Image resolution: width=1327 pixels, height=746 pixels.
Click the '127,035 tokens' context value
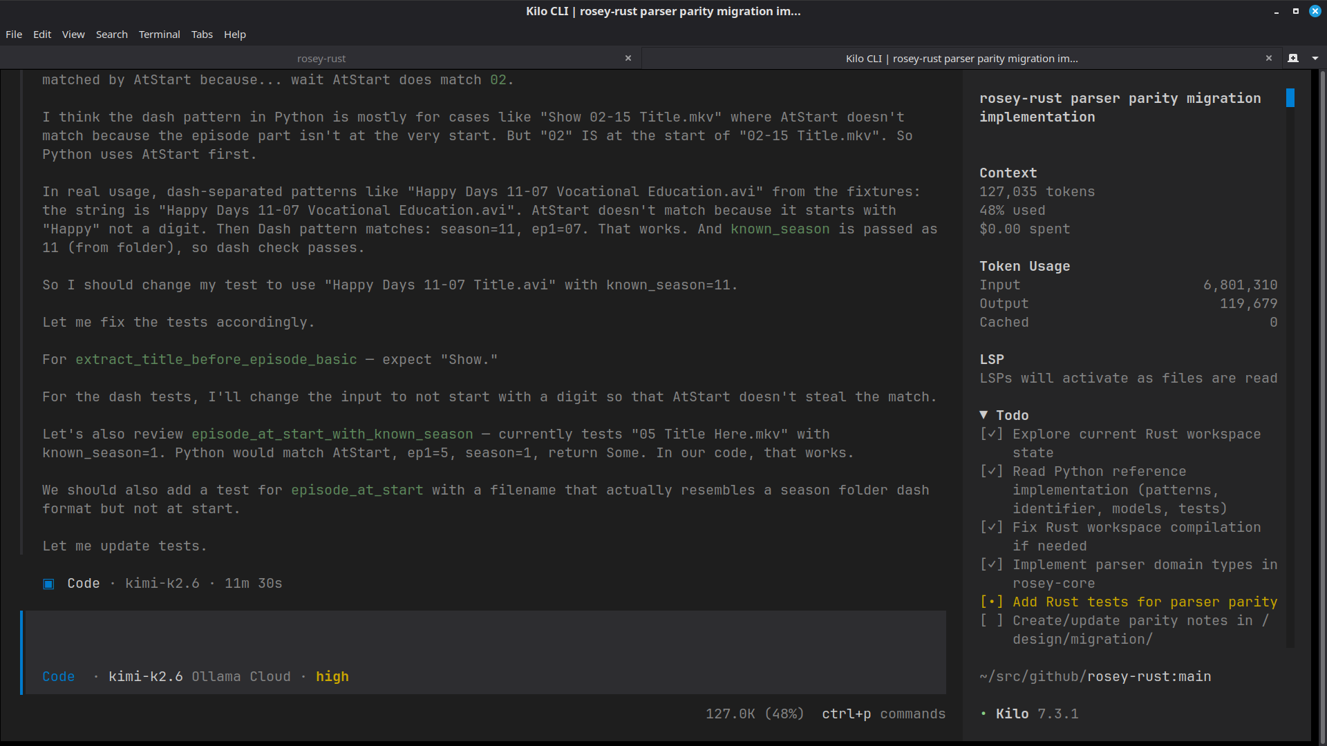[x=1037, y=192]
